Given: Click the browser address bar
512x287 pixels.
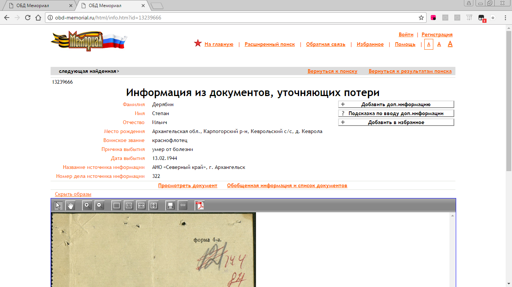Looking at the screenshot, I should click(236, 18).
